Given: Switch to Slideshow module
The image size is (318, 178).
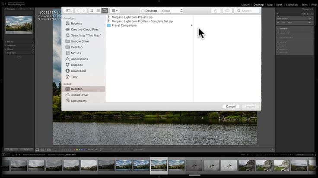Looking at the screenshot, I should pos(292,5).
